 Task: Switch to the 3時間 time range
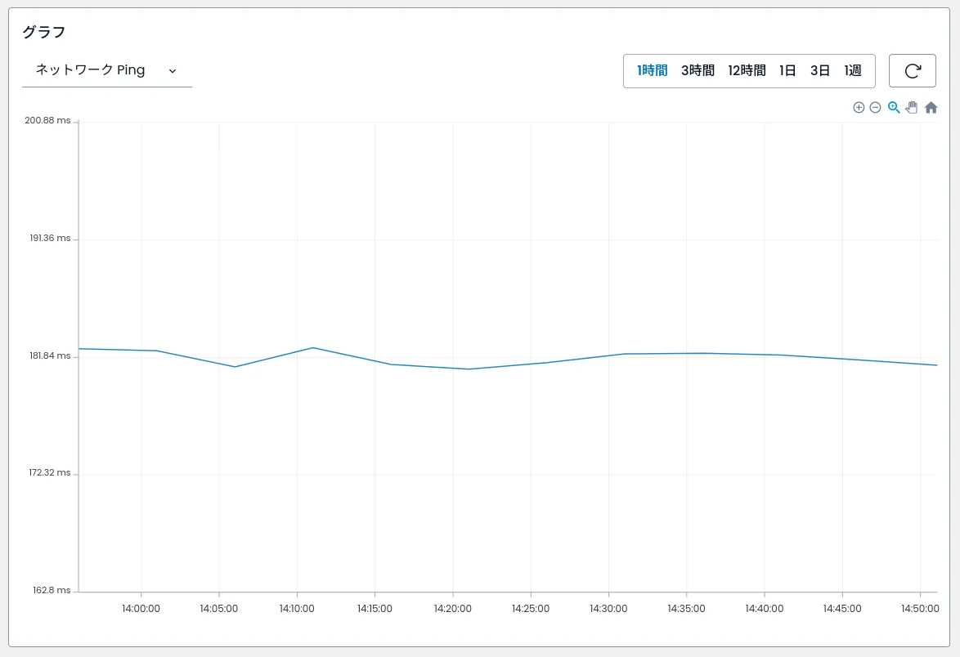click(x=698, y=71)
